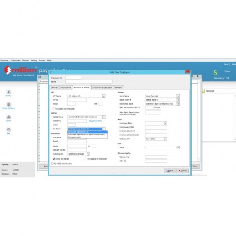
Task: Open the Help menu
Action: click(49, 60)
